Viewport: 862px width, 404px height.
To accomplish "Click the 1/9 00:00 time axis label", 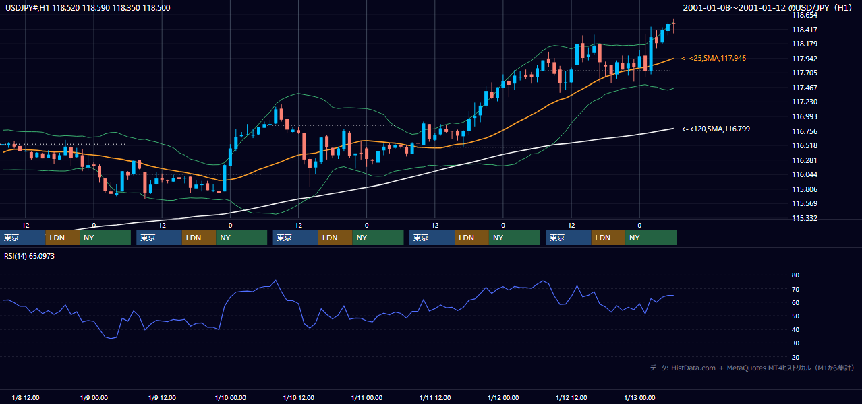I will click(x=94, y=398).
